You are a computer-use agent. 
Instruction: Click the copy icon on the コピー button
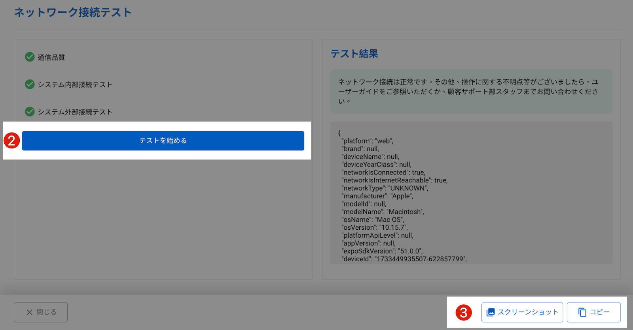(x=582, y=312)
